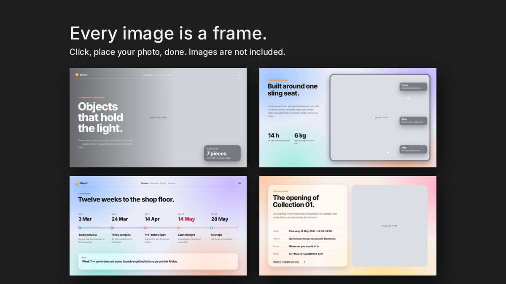Click the 24 Mar date
This screenshot has height=284, width=506.
120,219
